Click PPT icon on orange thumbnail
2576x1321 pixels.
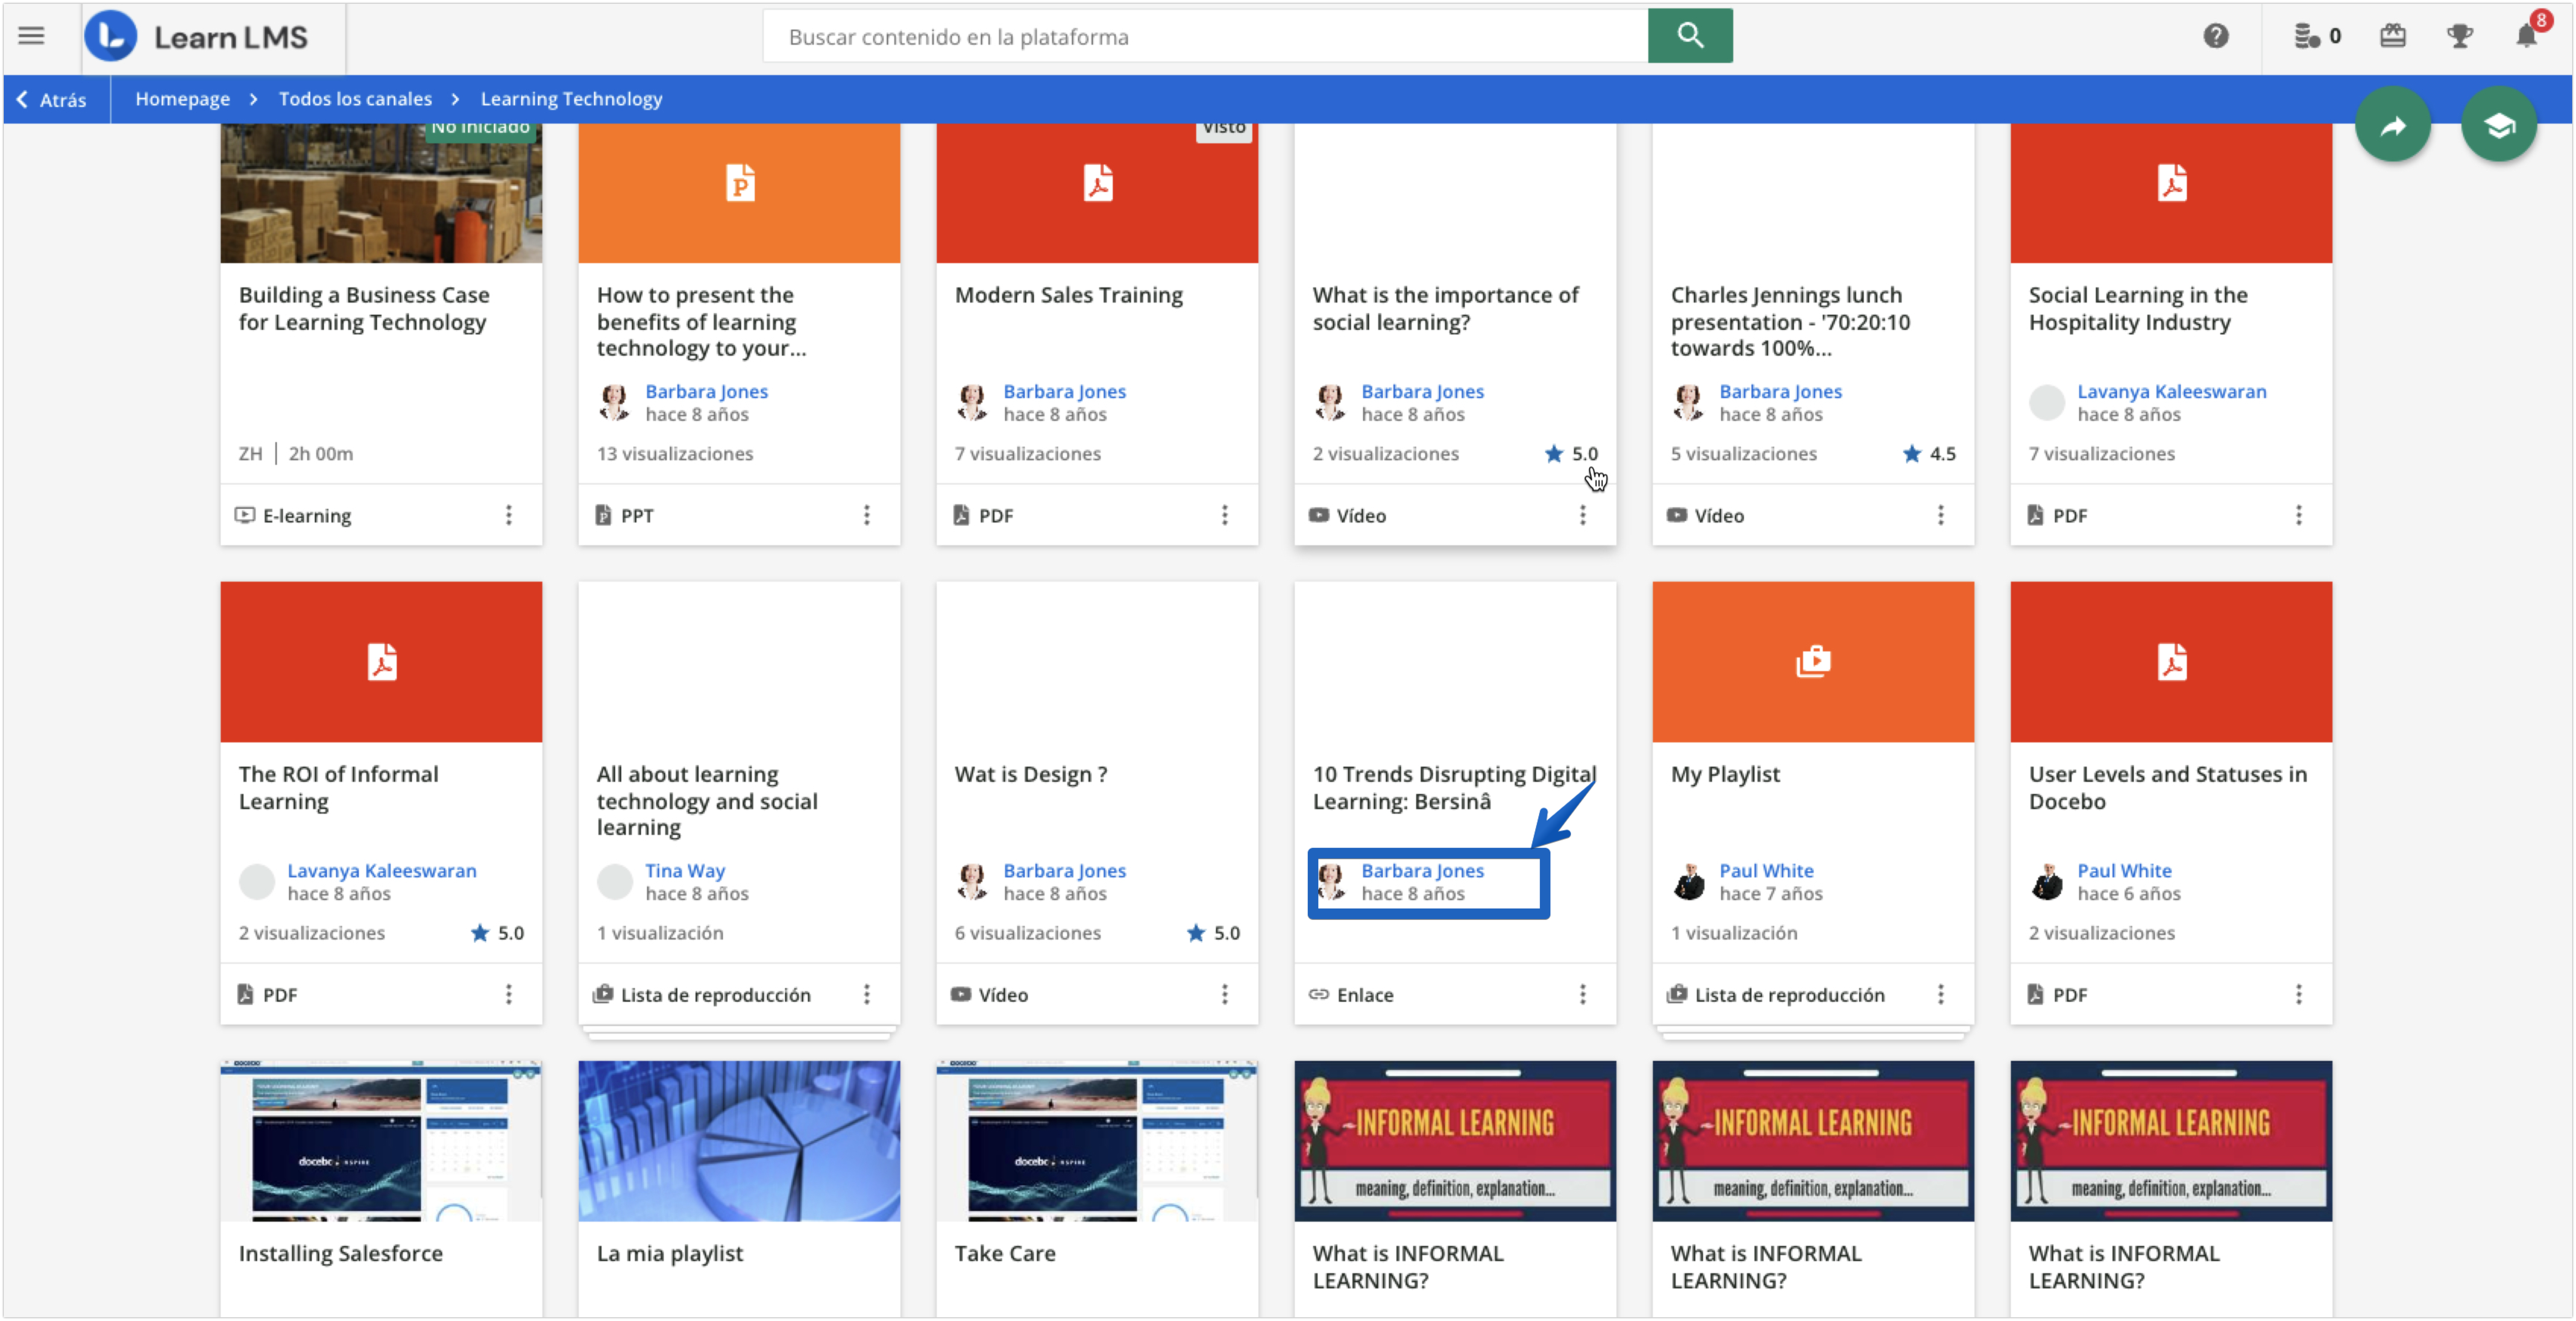[x=740, y=183]
